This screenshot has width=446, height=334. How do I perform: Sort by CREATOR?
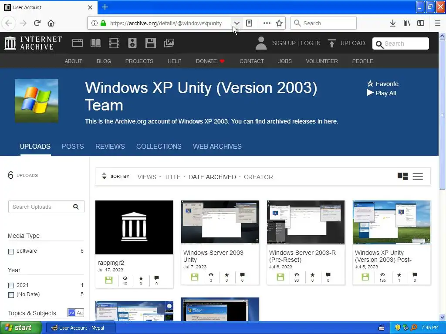258,177
